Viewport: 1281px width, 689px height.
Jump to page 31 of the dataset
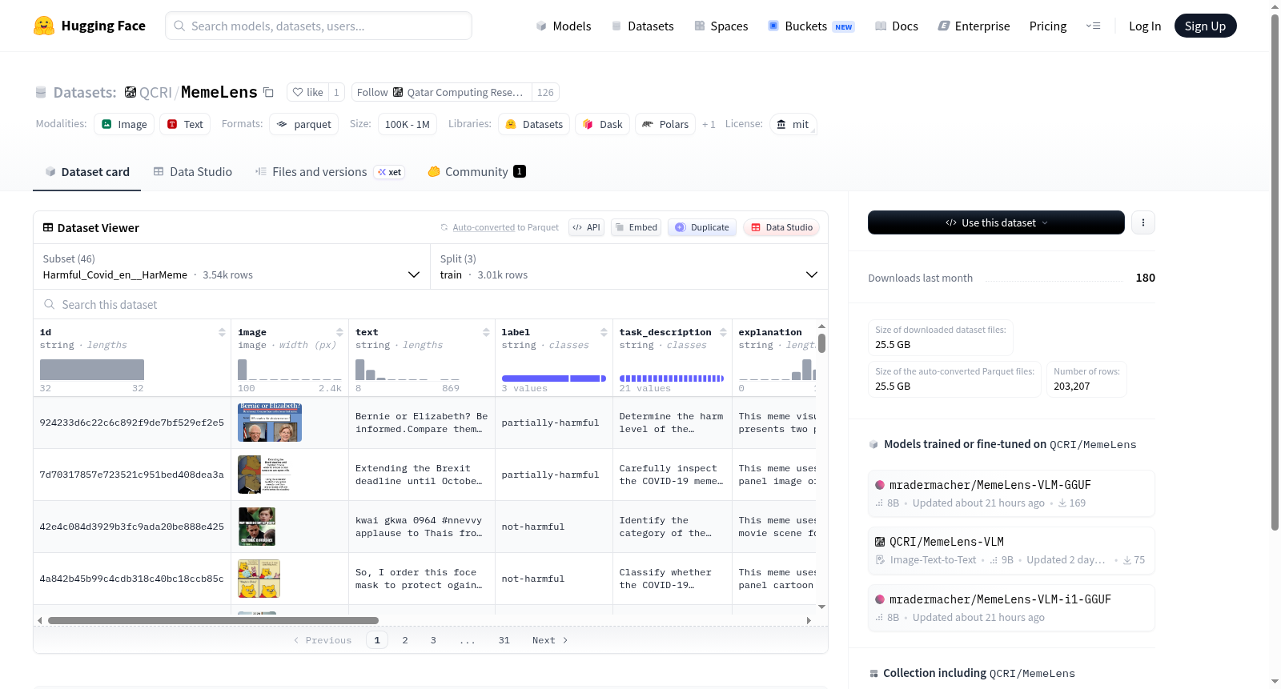click(x=504, y=640)
